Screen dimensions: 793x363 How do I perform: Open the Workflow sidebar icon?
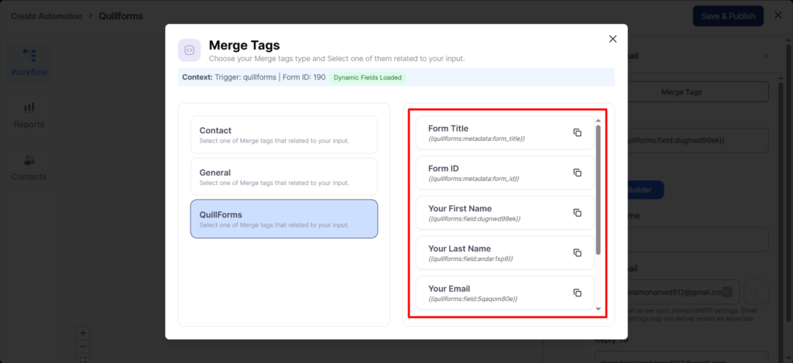click(29, 62)
